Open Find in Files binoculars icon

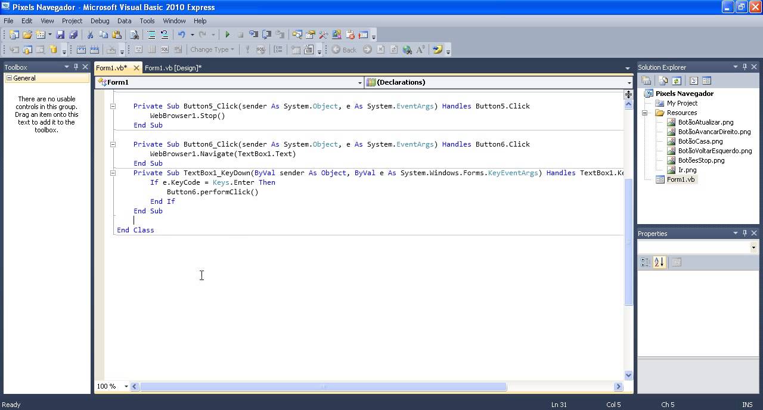pyautogui.click(x=134, y=35)
